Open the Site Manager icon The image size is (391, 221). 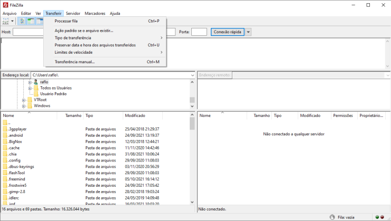pos(5,21)
